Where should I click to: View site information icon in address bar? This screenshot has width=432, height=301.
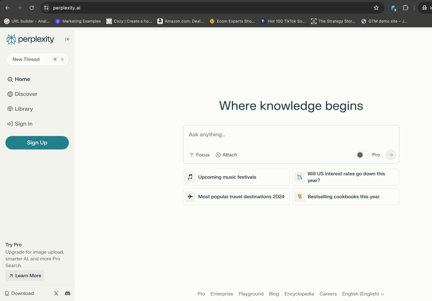[46, 8]
